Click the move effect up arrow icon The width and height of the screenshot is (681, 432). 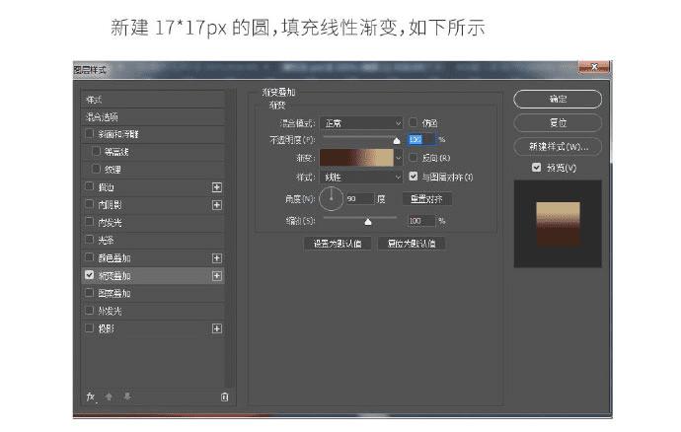tap(109, 396)
